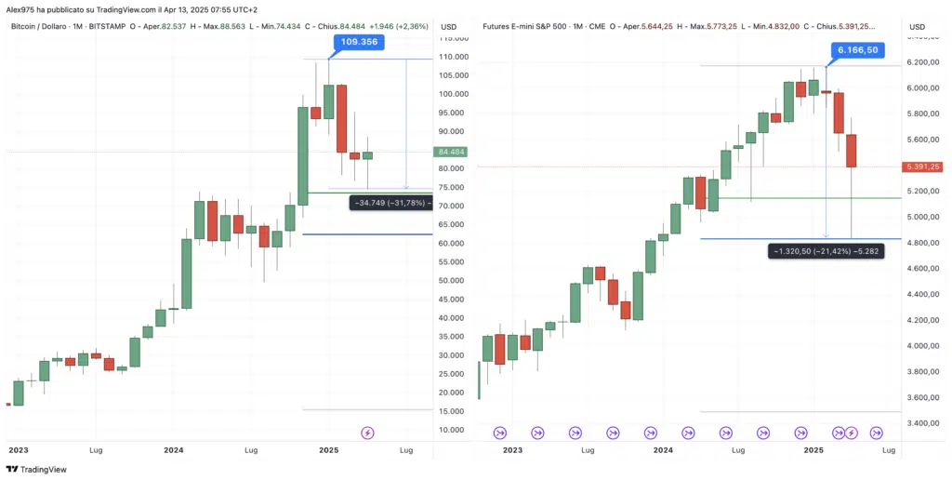Click the red 5.391,25 last-price tag

921,167
